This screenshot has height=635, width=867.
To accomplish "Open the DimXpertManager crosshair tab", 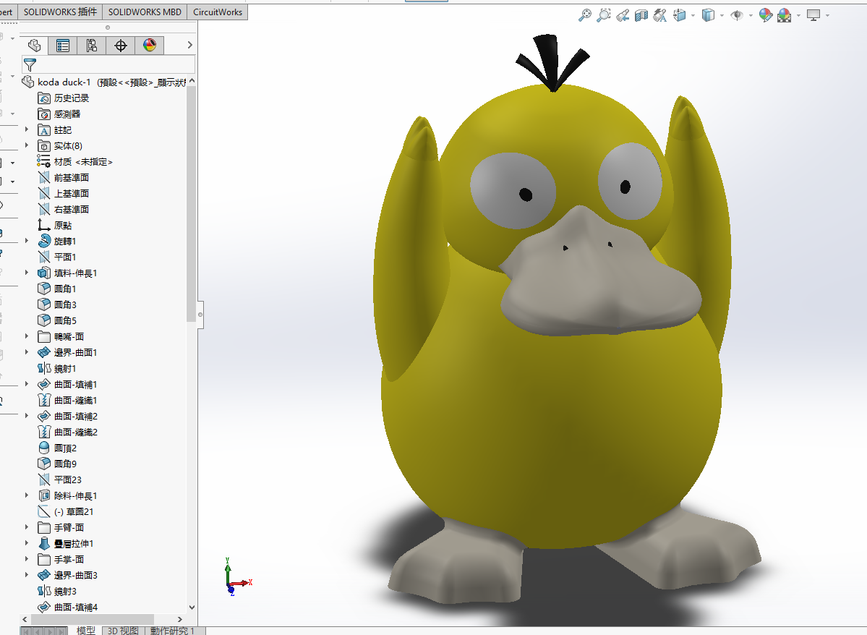I will (121, 46).
